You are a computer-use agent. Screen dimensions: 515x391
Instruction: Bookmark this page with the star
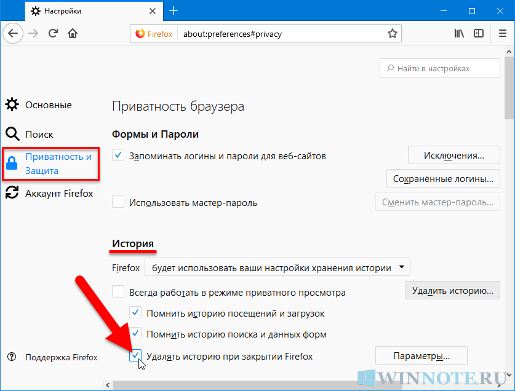pos(392,33)
